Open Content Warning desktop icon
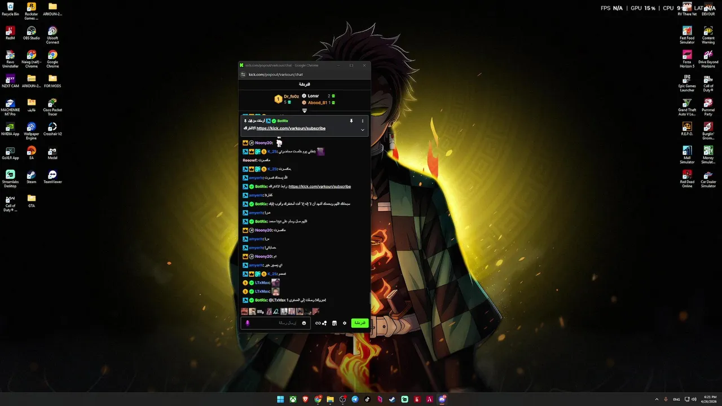 (708, 35)
